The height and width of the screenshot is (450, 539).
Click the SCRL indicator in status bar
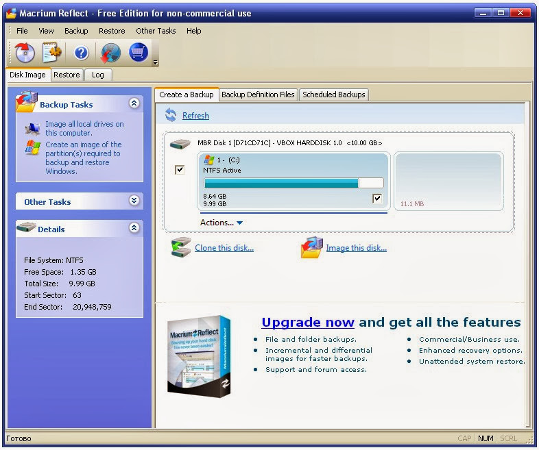508,438
